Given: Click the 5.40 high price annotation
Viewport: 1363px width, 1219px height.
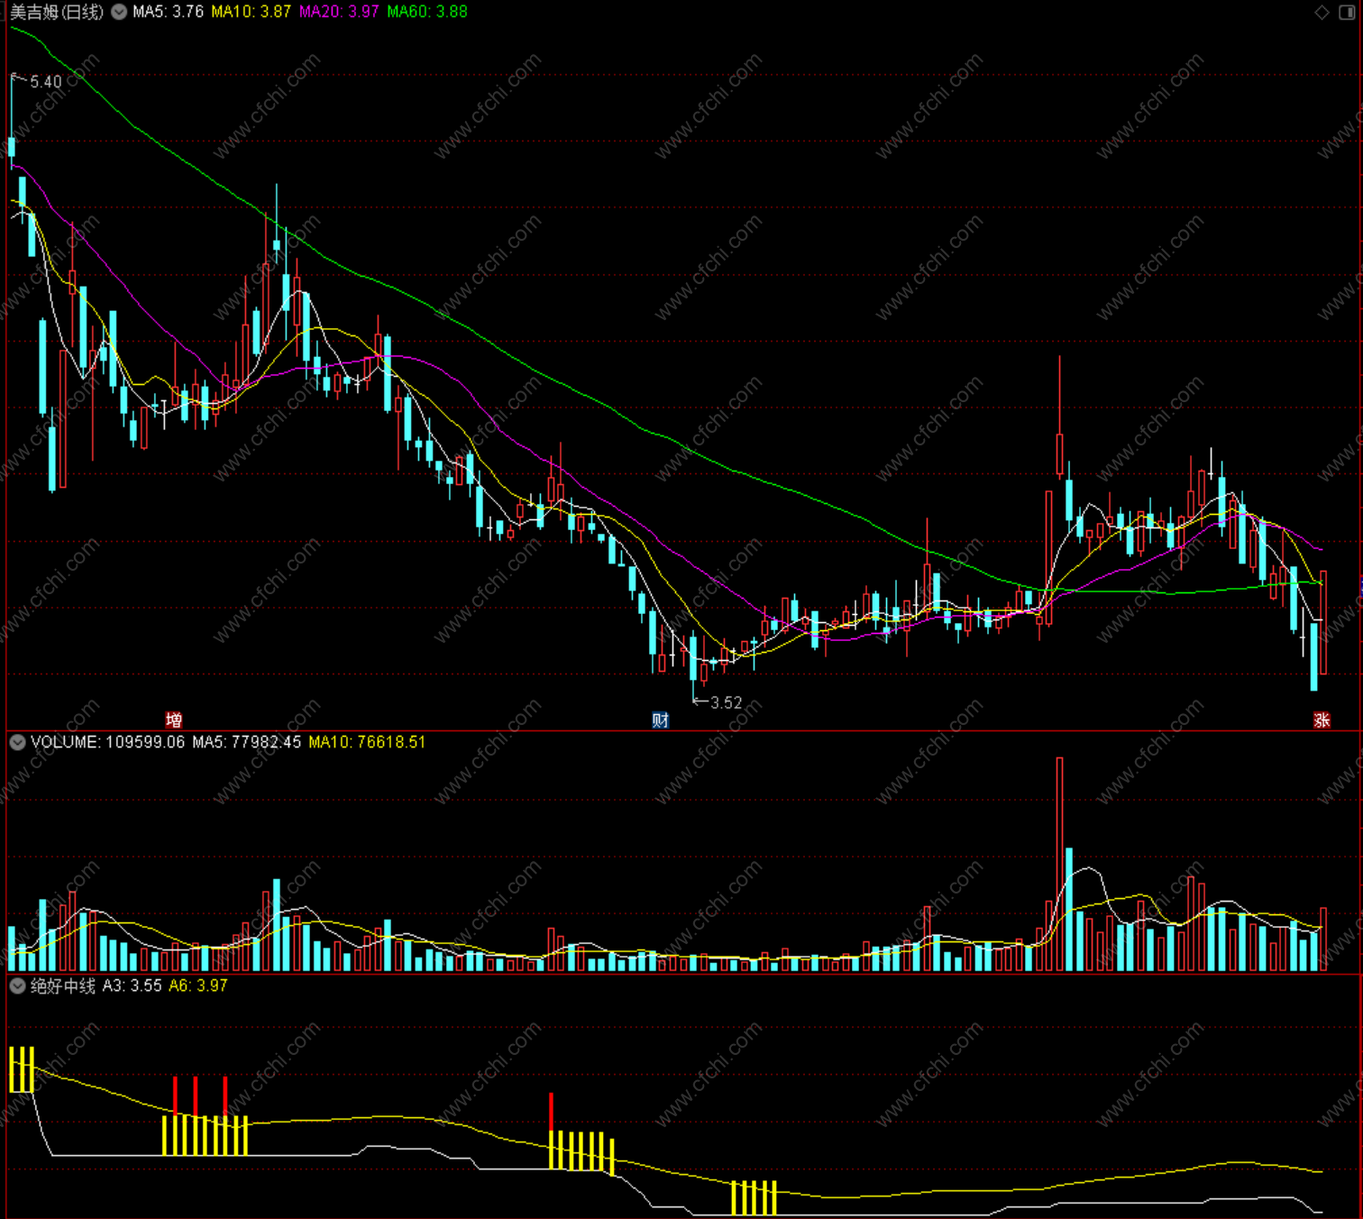Looking at the screenshot, I should point(46,82).
